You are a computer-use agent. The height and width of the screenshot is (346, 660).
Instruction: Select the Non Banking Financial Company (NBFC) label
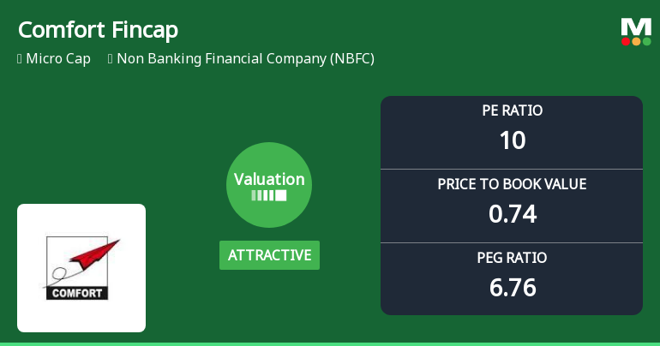[x=245, y=59]
